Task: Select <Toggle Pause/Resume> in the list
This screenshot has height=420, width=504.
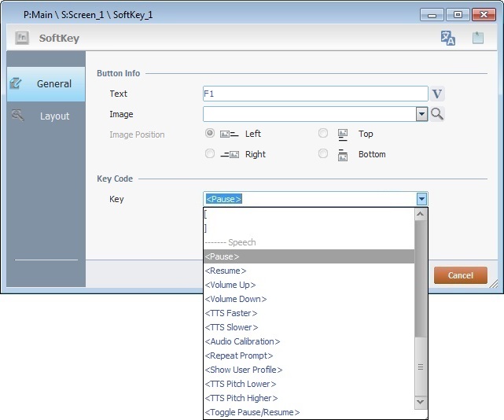Action: coord(252,412)
